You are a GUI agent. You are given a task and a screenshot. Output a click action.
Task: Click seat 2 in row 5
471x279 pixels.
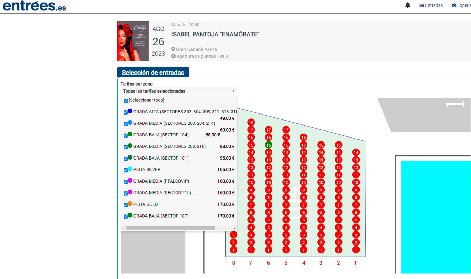click(x=286, y=242)
